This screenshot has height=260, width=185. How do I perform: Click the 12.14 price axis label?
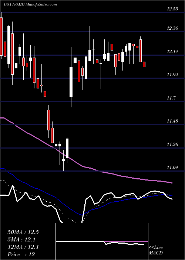(172, 52)
